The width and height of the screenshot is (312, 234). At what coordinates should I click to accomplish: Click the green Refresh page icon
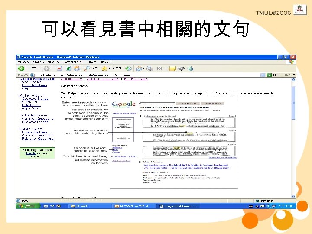coord(68,68)
